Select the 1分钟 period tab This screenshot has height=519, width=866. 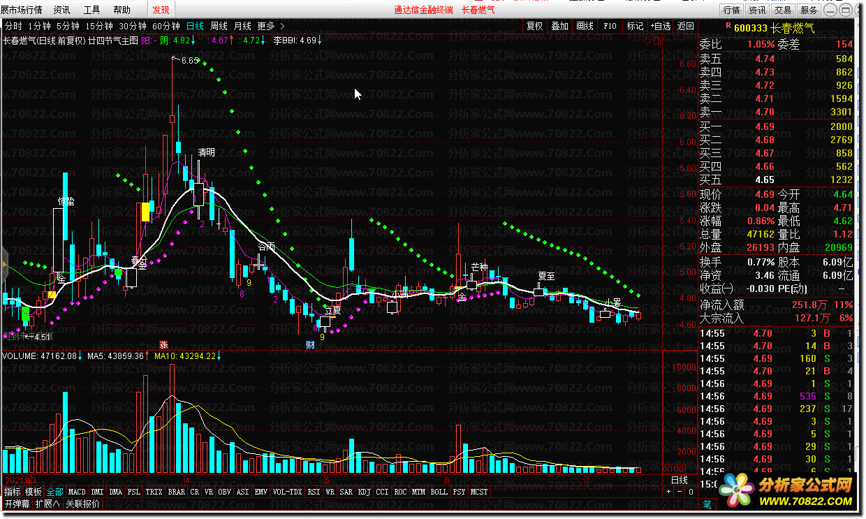[40, 26]
